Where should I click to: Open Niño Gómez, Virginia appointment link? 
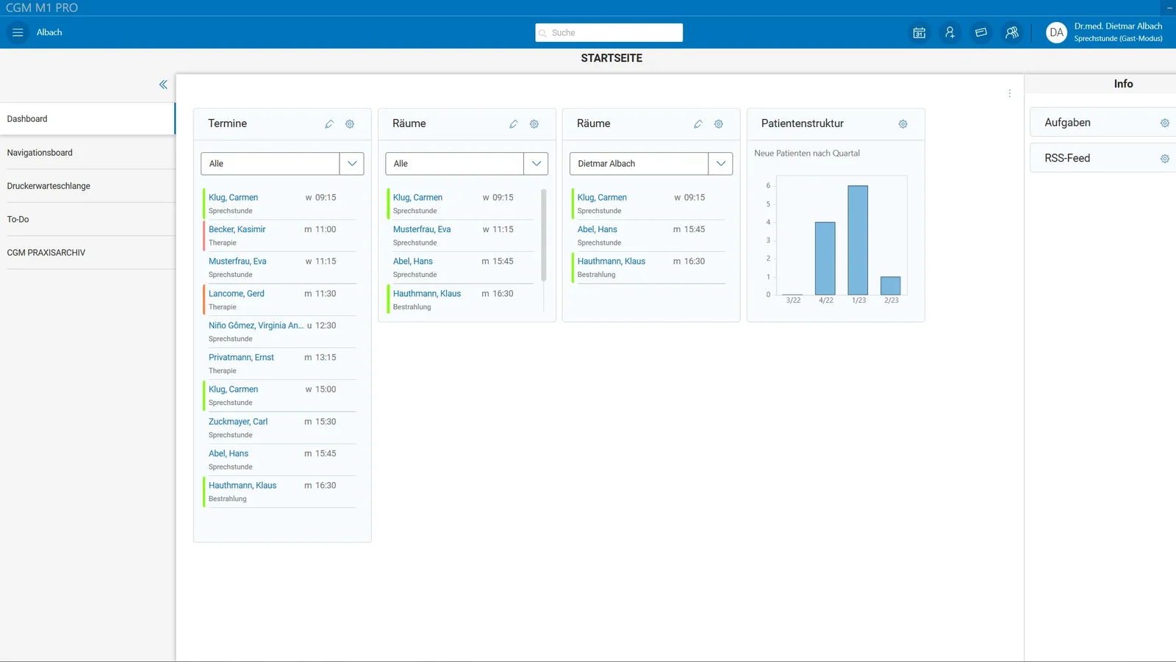click(256, 325)
